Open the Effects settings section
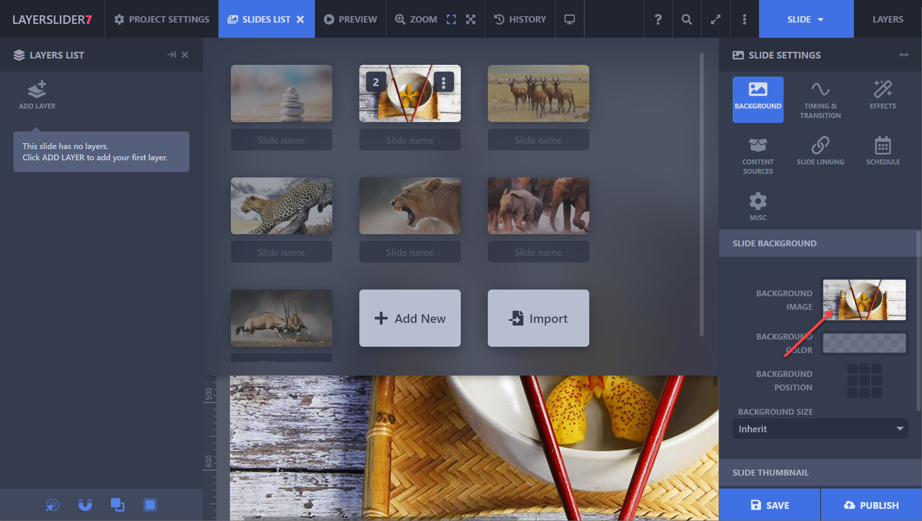Screen dimensions: 922x521 (x=882, y=95)
